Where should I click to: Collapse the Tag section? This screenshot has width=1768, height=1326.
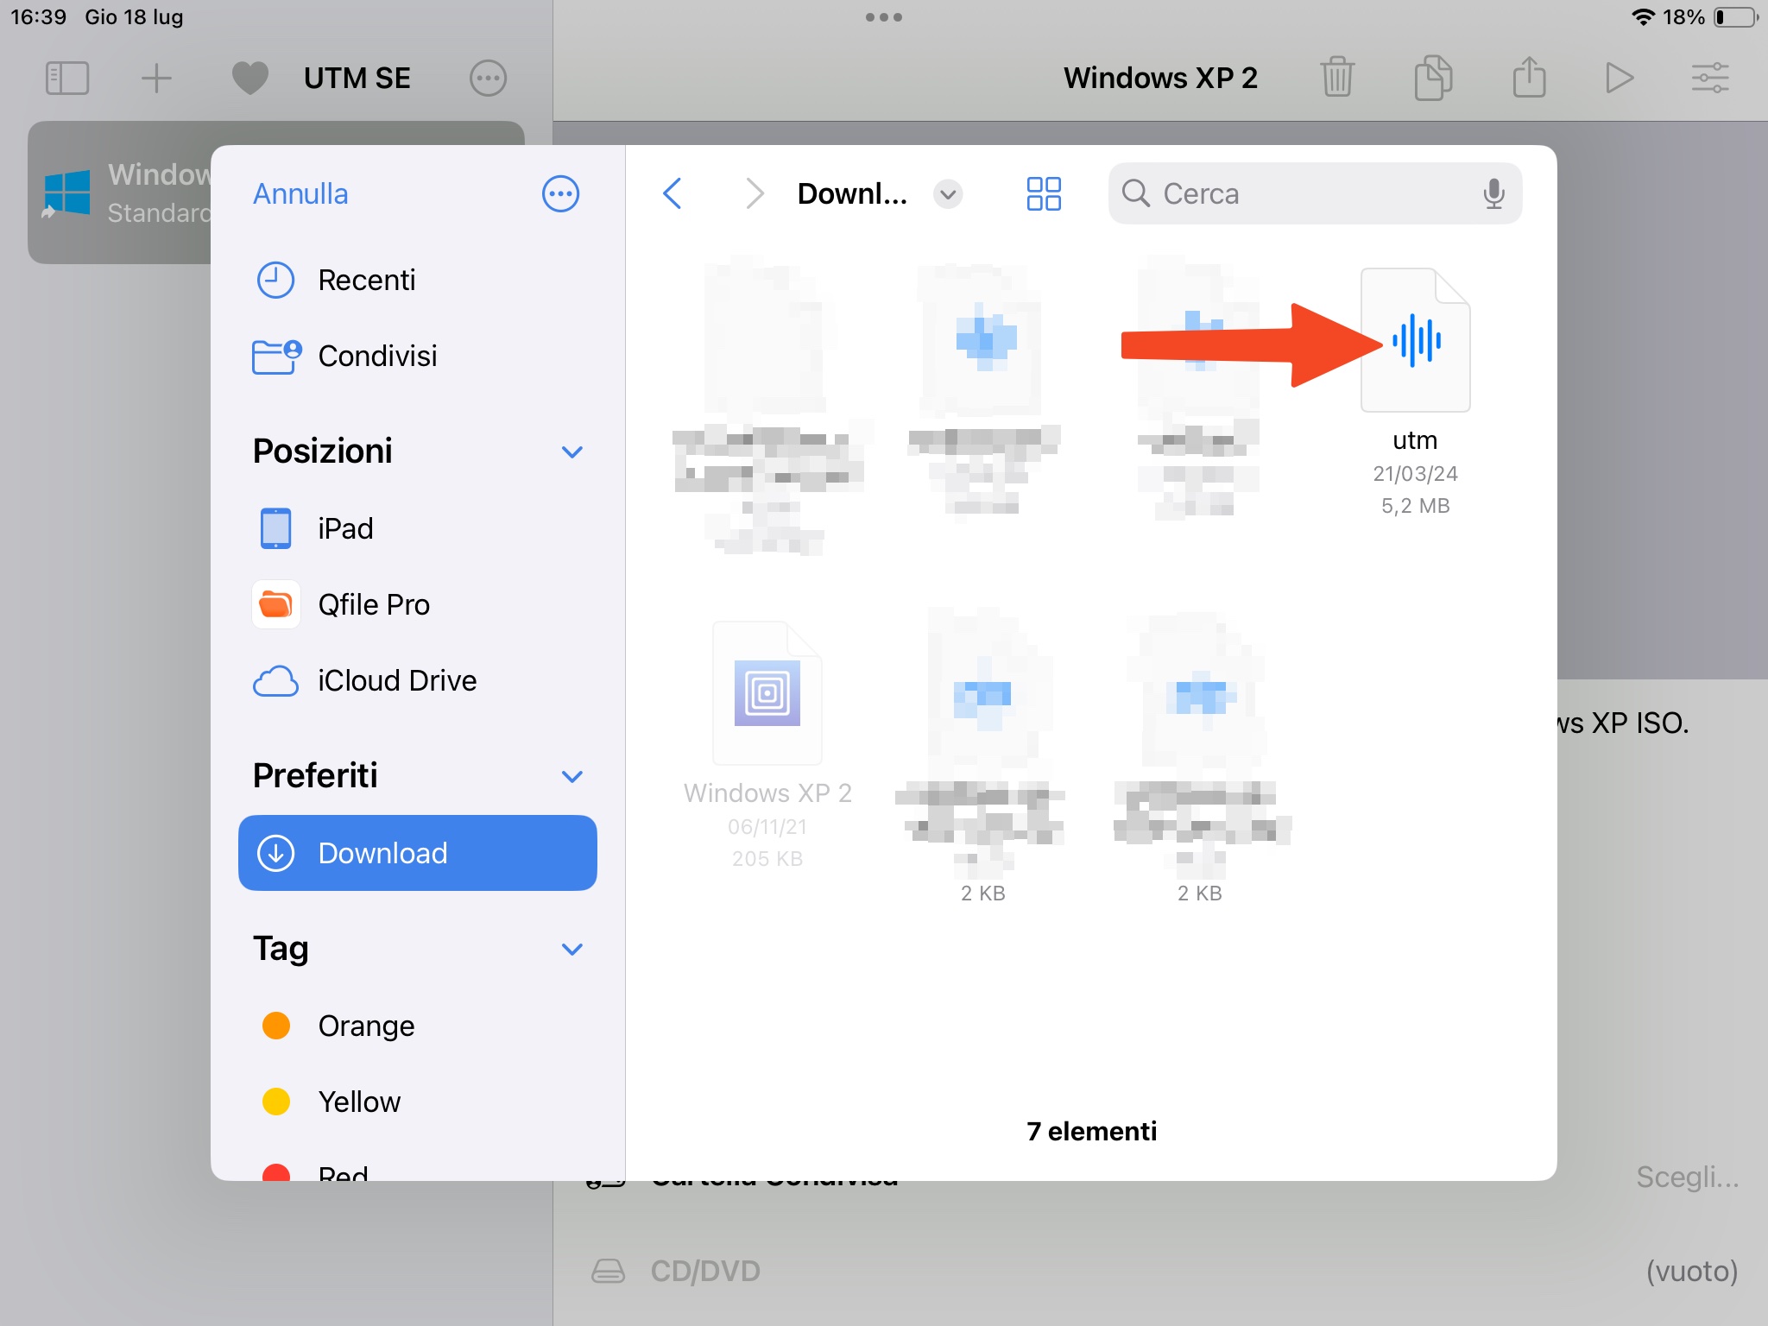pos(571,949)
